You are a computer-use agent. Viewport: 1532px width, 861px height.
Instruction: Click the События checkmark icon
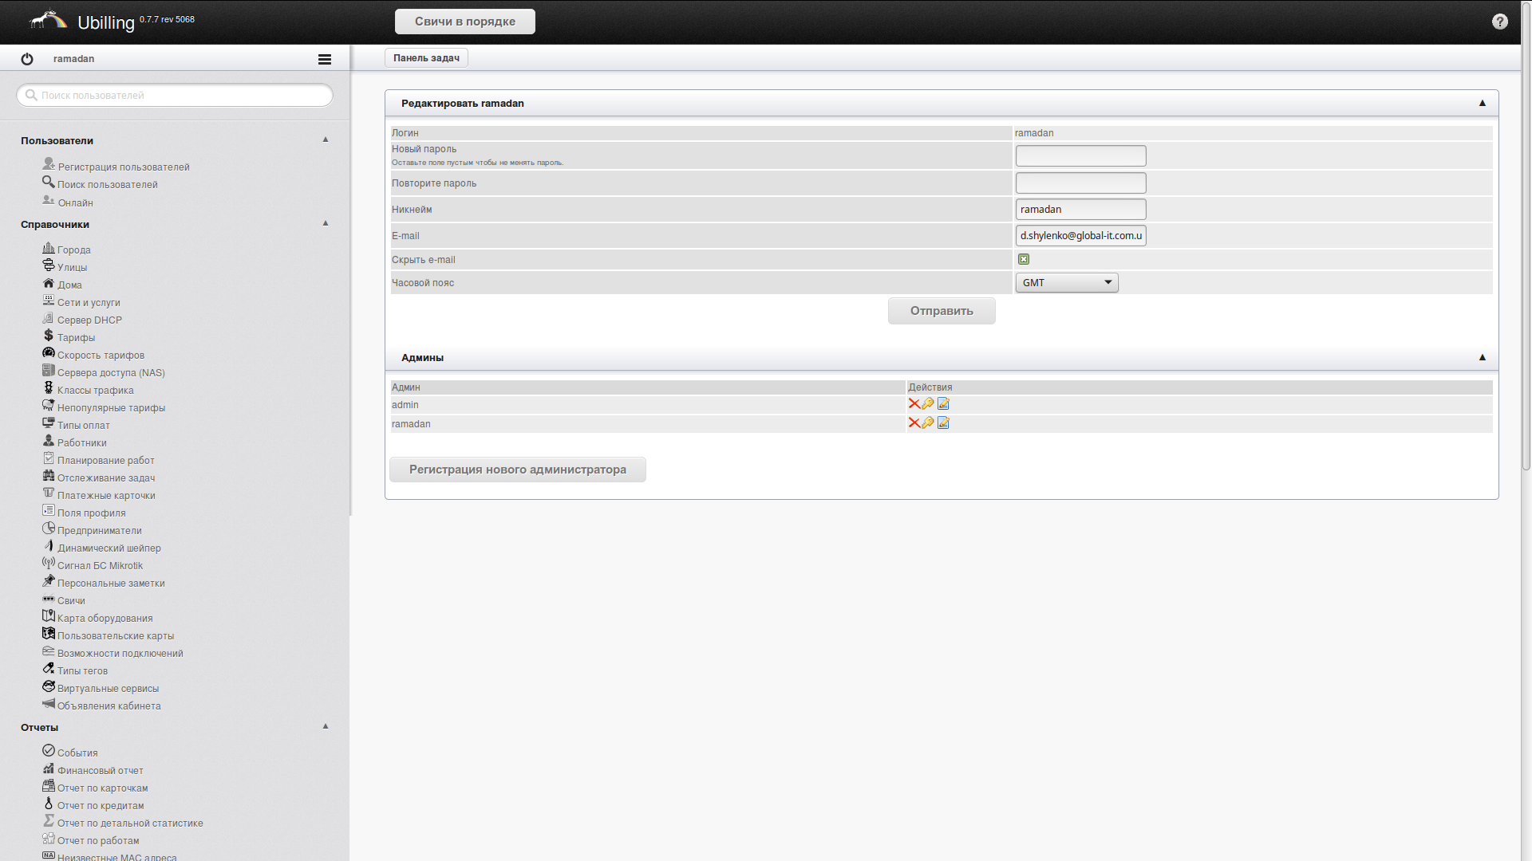49,751
